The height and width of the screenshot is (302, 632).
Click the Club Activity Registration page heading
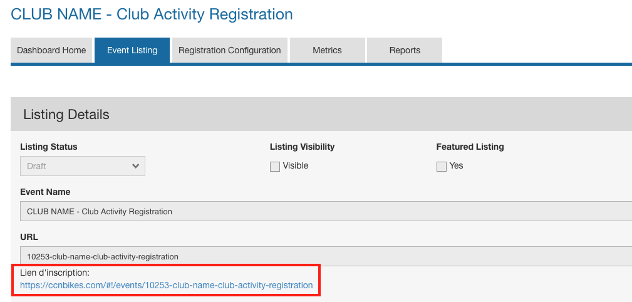click(152, 14)
